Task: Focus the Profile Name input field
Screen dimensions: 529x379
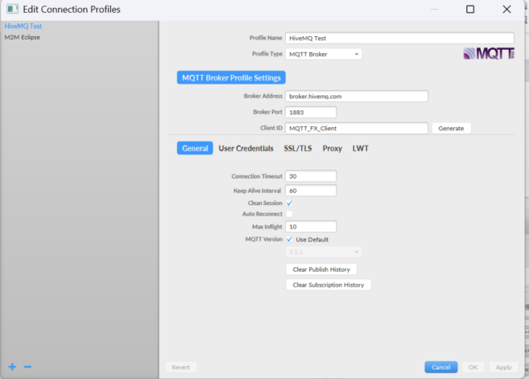Action: (x=400, y=38)
